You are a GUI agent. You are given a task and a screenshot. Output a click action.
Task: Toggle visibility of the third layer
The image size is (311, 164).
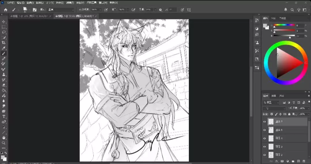265,138
